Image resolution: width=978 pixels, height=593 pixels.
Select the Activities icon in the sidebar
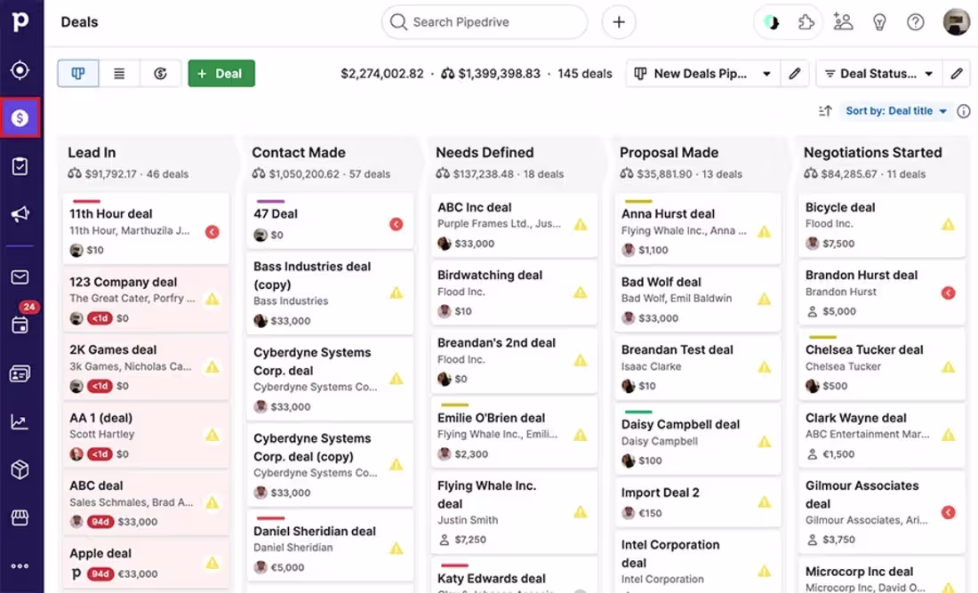coord(20,165)
